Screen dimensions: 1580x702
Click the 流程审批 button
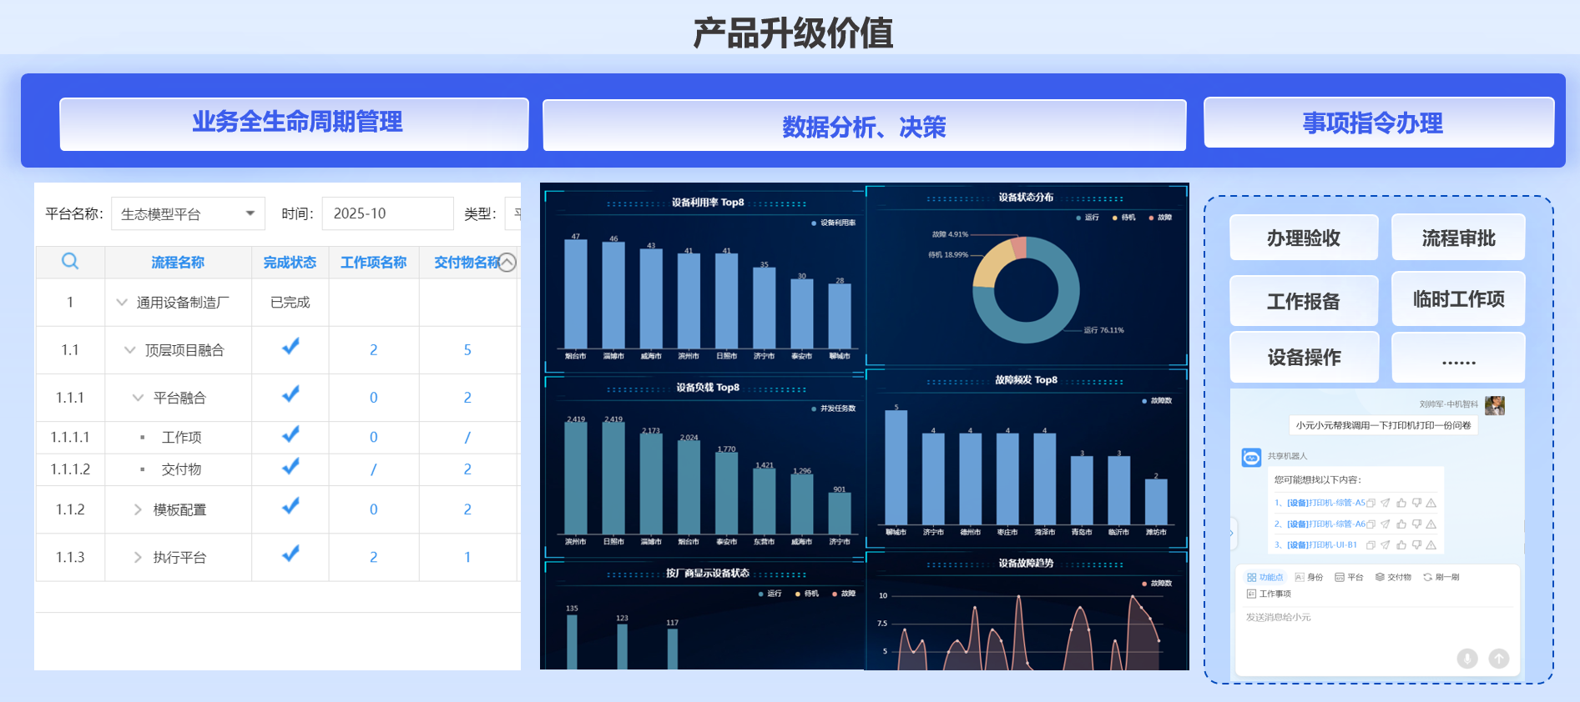pyautogui.click(x=1457, y=238)
